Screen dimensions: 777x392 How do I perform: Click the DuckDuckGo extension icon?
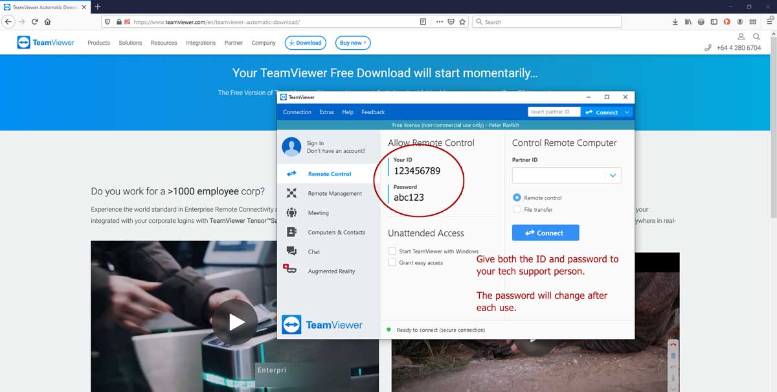tap(726, 21)
